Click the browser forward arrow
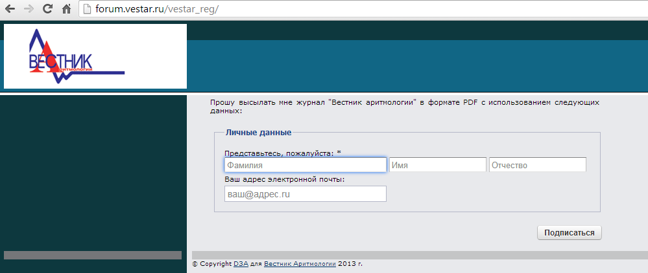 [x=29, y=10]
